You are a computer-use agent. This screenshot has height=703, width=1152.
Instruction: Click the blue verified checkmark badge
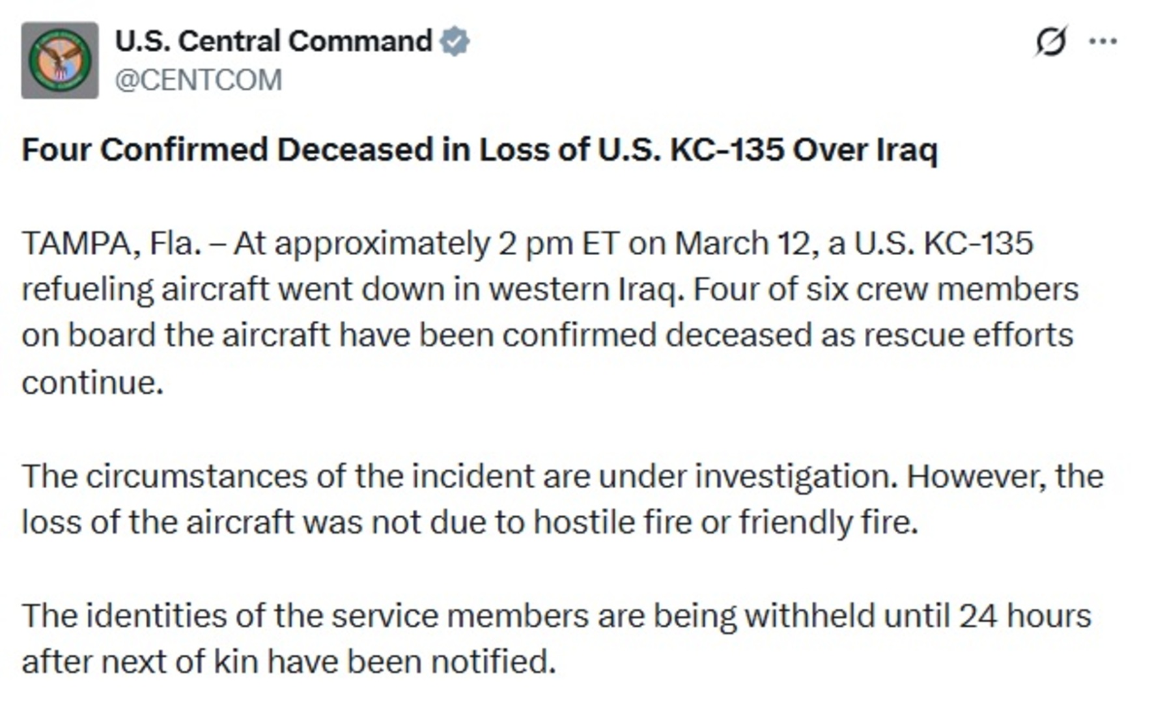(x=455, y=41)
